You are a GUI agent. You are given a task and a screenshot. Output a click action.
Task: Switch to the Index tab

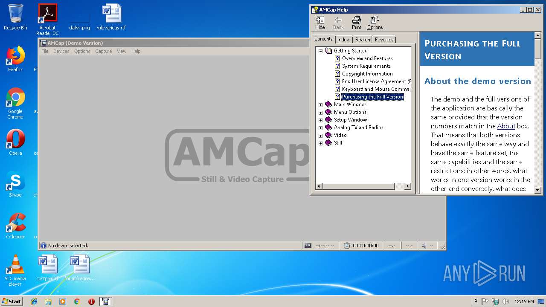pyautogui.click(x=343, y=40)
